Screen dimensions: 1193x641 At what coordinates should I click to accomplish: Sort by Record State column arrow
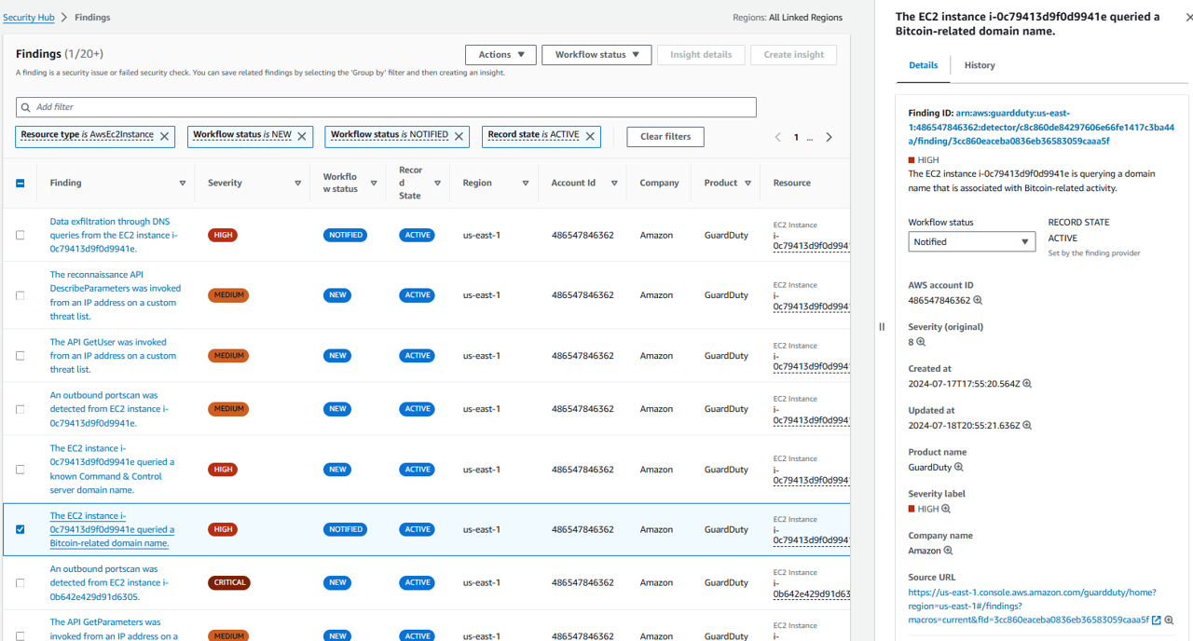[x=437, y=184]
